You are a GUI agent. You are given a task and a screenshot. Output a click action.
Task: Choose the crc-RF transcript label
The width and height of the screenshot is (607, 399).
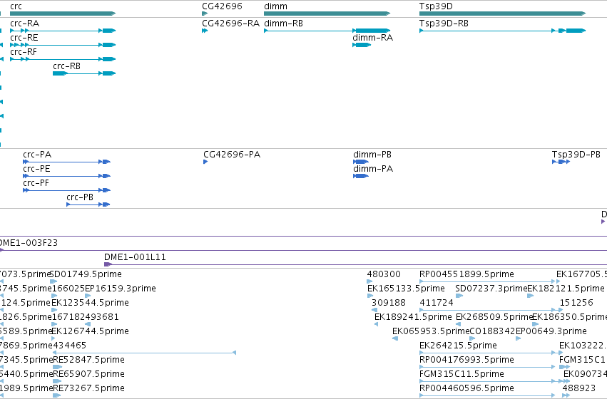point(24,52)
